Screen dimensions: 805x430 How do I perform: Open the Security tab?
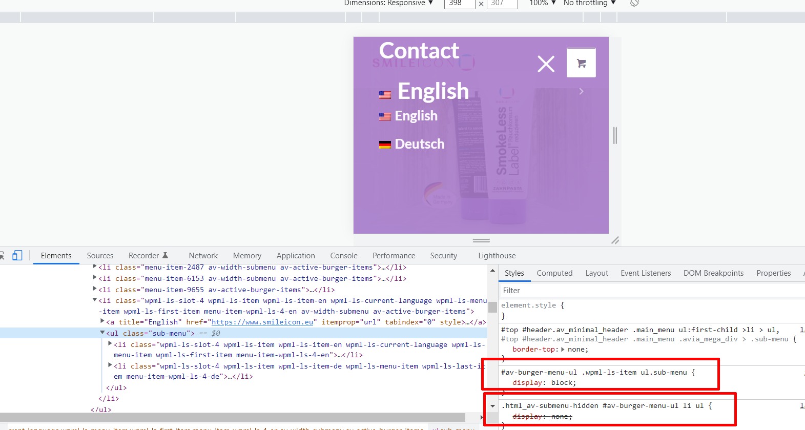[x=443, y=256]
